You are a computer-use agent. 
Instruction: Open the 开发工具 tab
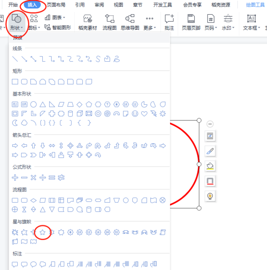[x=163, y=5]
